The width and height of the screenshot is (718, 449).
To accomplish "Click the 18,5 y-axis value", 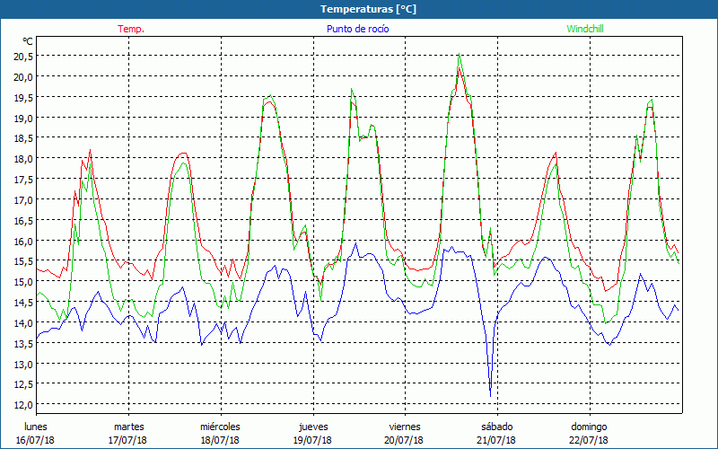I will click(23, 138).
